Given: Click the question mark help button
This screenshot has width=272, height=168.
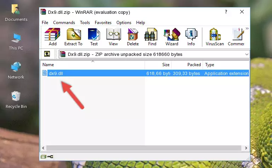Looking at the screenshot, I should pyautogui.click(x=226, y=12).
